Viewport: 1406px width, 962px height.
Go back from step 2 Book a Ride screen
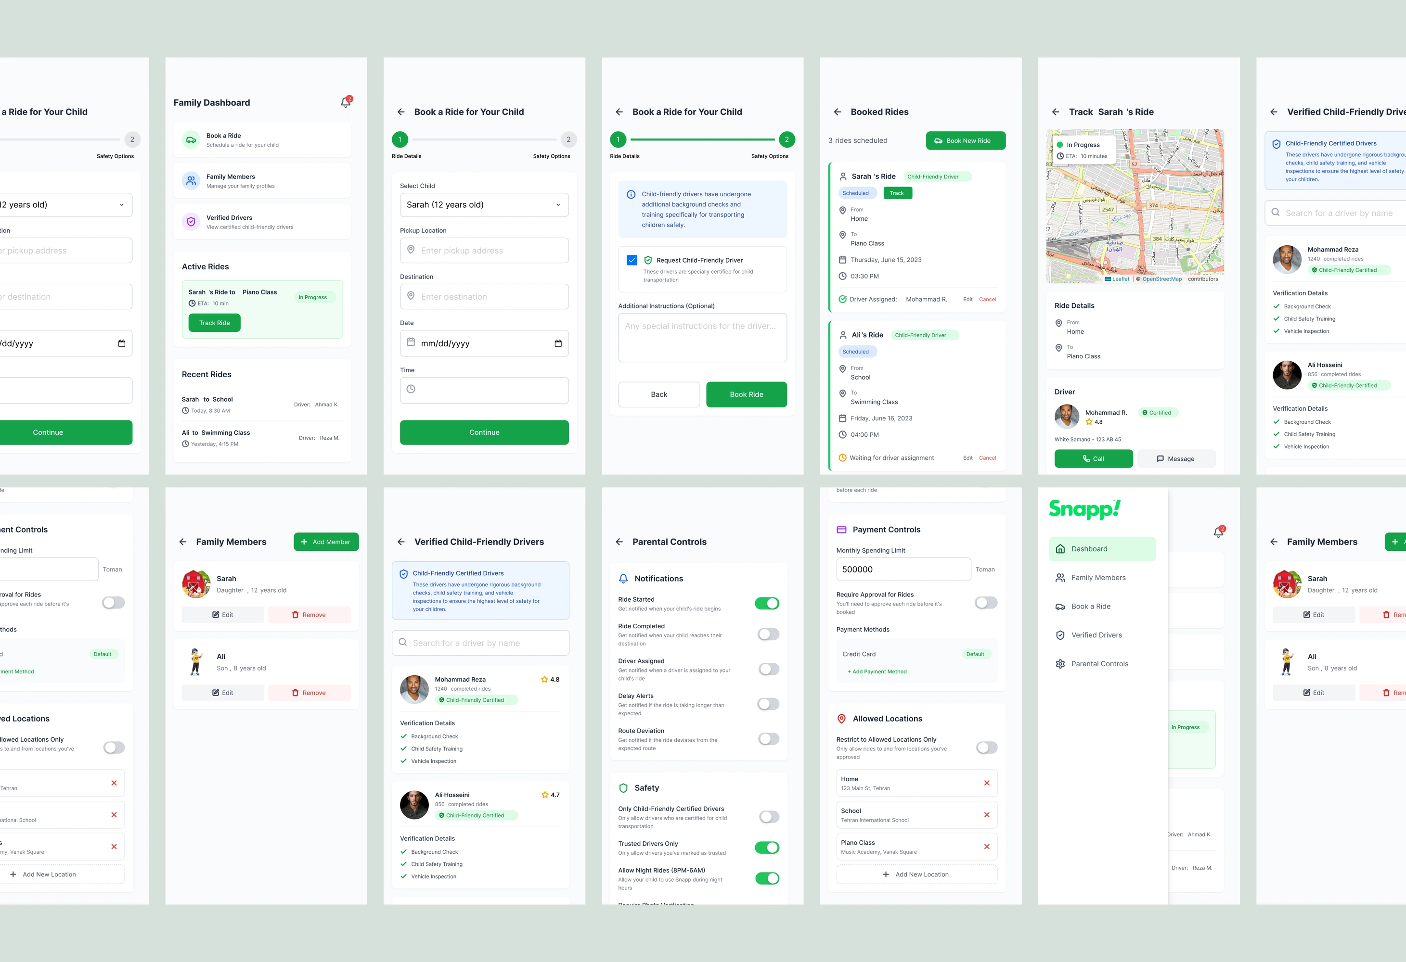point(619,112)
